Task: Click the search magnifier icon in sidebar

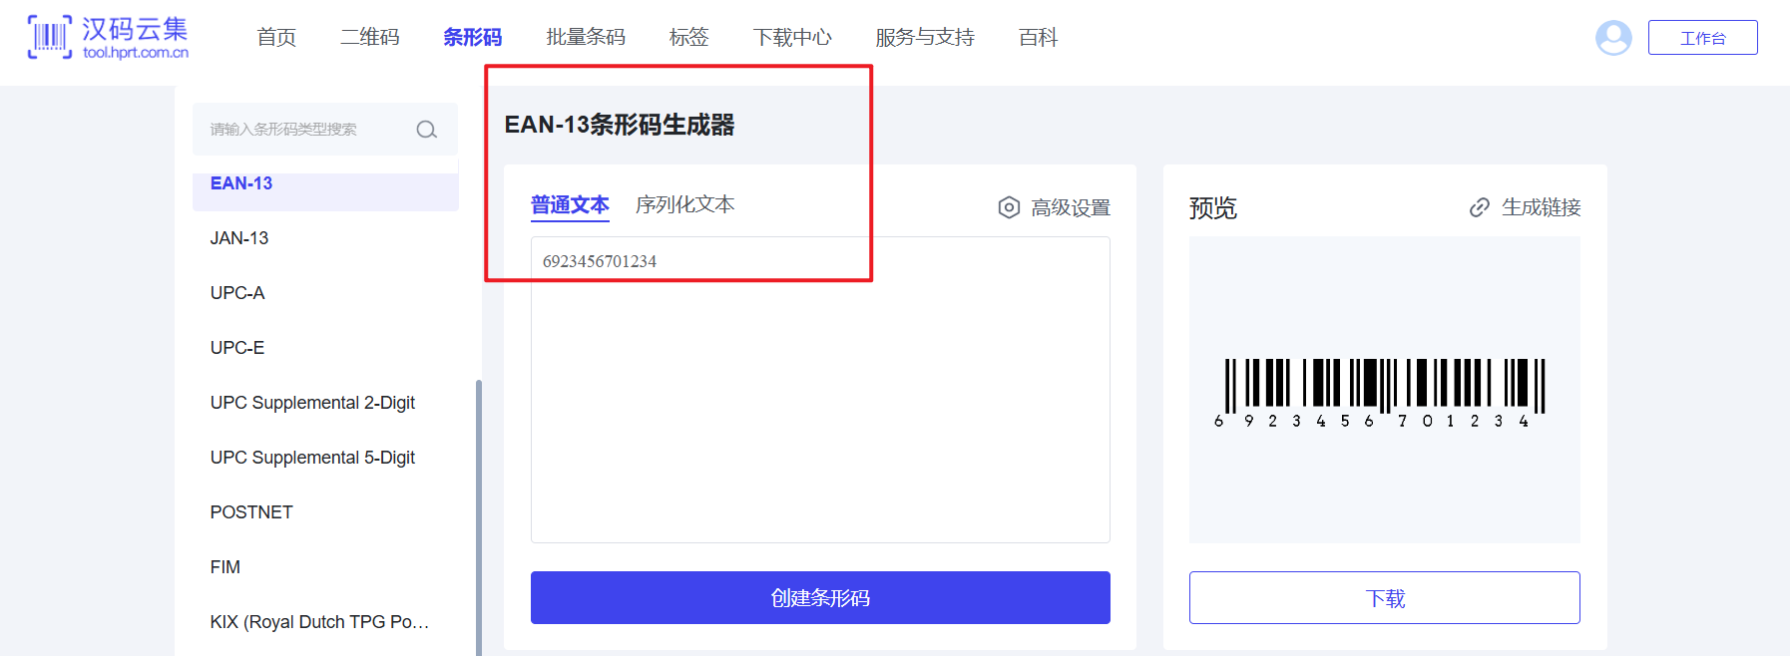Action: click(x=427, y=130)
